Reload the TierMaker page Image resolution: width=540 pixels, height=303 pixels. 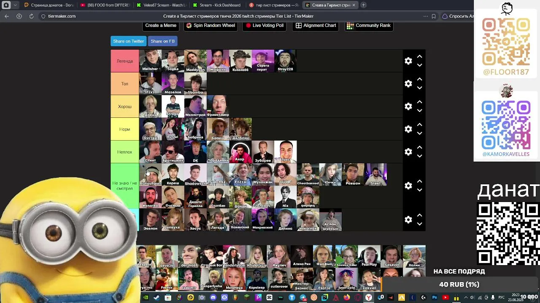31,16
